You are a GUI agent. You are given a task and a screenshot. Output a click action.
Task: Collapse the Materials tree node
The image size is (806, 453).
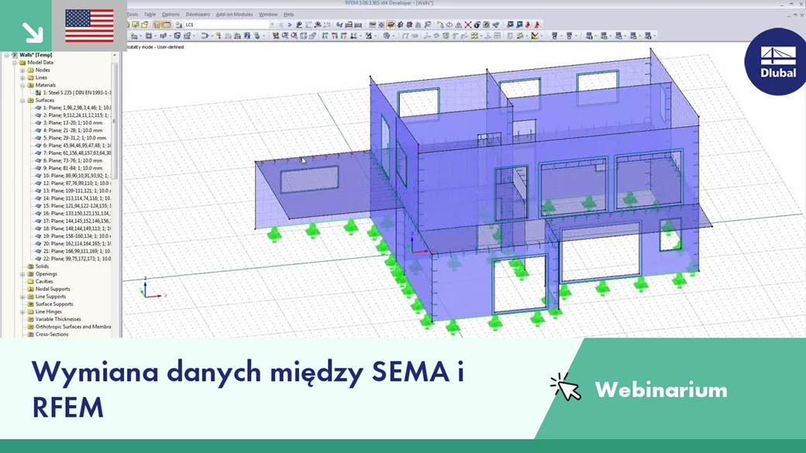[x=22, y=85]
